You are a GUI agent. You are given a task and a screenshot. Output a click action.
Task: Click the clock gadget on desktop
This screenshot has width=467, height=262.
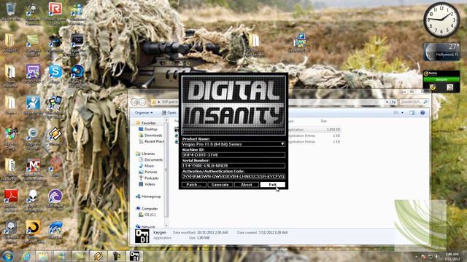[x=441, y=20]
